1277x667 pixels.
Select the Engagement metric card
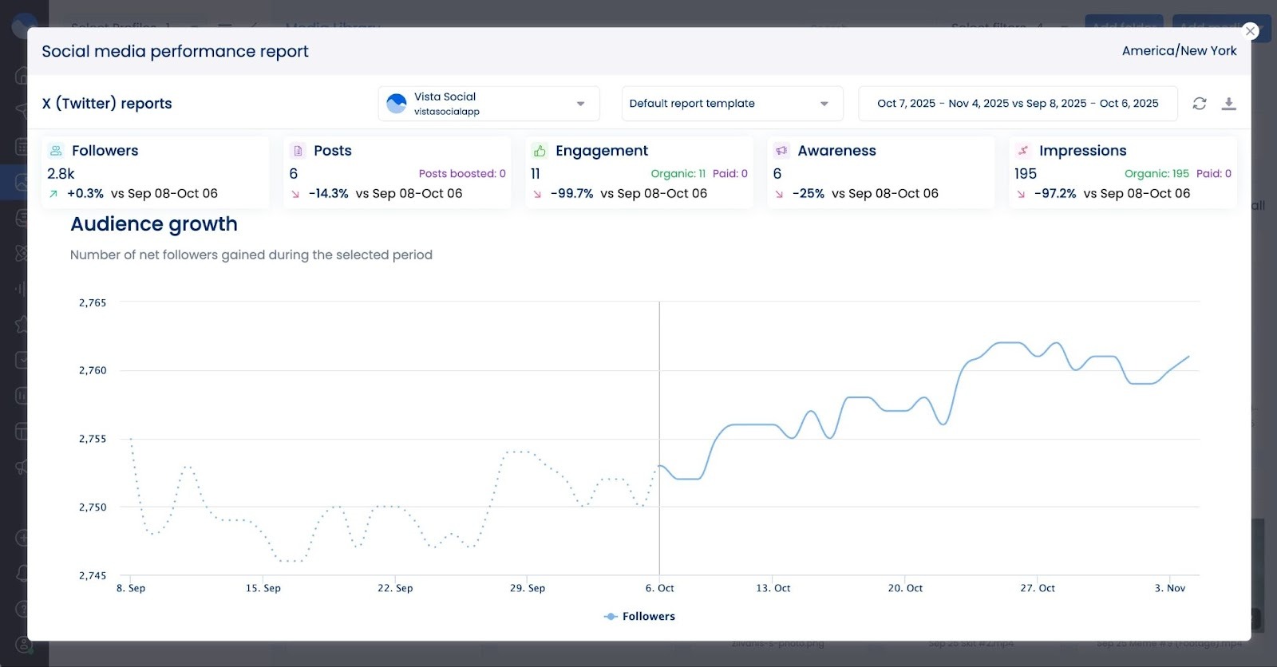coord(638,172)
